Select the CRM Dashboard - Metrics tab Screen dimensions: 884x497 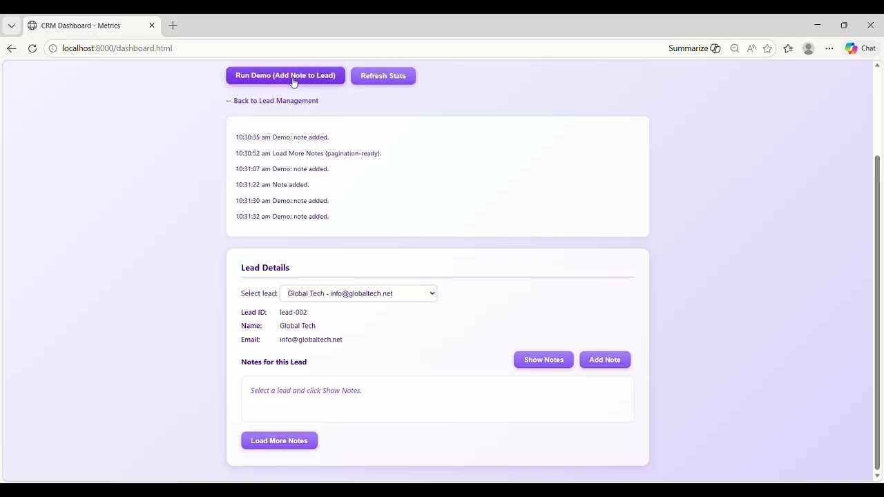tap(92, 26)
